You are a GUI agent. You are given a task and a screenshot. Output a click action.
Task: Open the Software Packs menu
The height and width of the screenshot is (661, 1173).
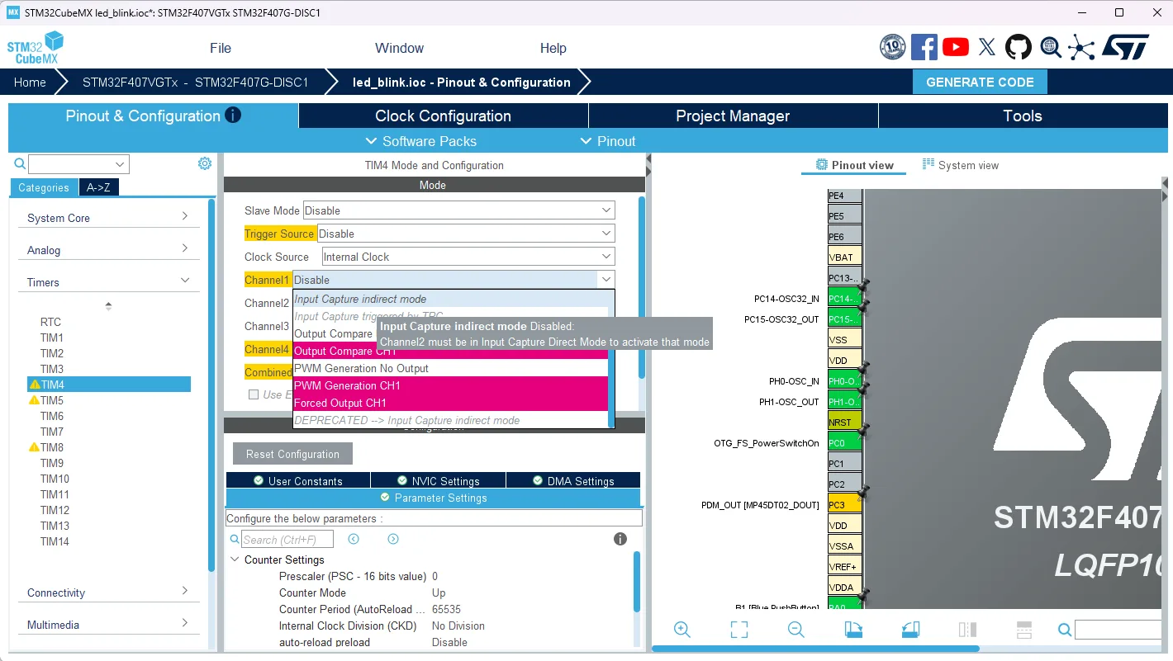(420, 141)
